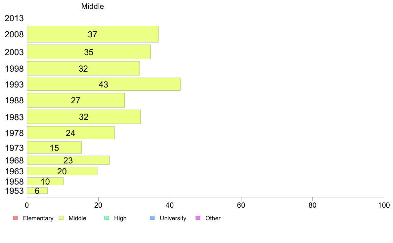
Task: Select the 1988 bar showing 27
Action: tap(76, 100)
